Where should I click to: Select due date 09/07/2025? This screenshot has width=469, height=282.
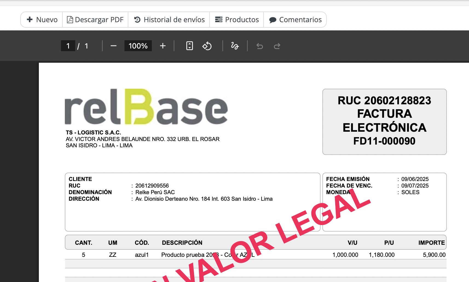coord(415,186)
